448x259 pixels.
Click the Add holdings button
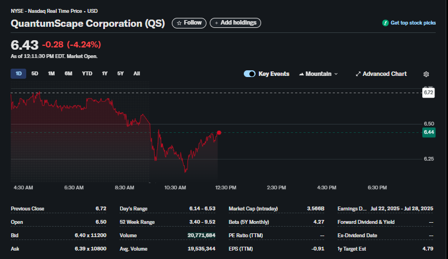pyautogui.click(x=235, y=23)
